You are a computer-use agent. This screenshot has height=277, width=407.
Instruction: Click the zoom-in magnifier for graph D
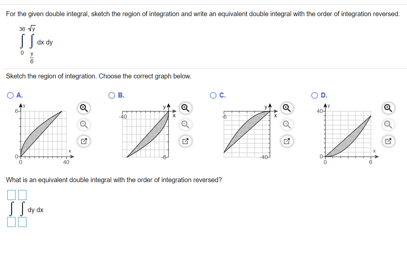point(388,108)
